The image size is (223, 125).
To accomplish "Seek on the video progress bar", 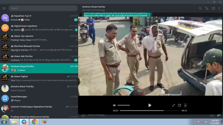I will tap(149, 110).
